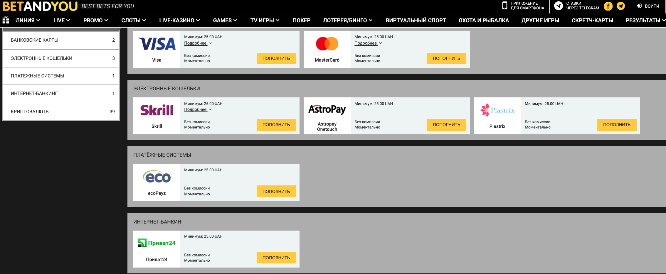This screenshot has height=274, width=666.
Task: Expand the ЛОТЕРЕЯ/БИНГО menu
Action: click(x=348, y=20)
